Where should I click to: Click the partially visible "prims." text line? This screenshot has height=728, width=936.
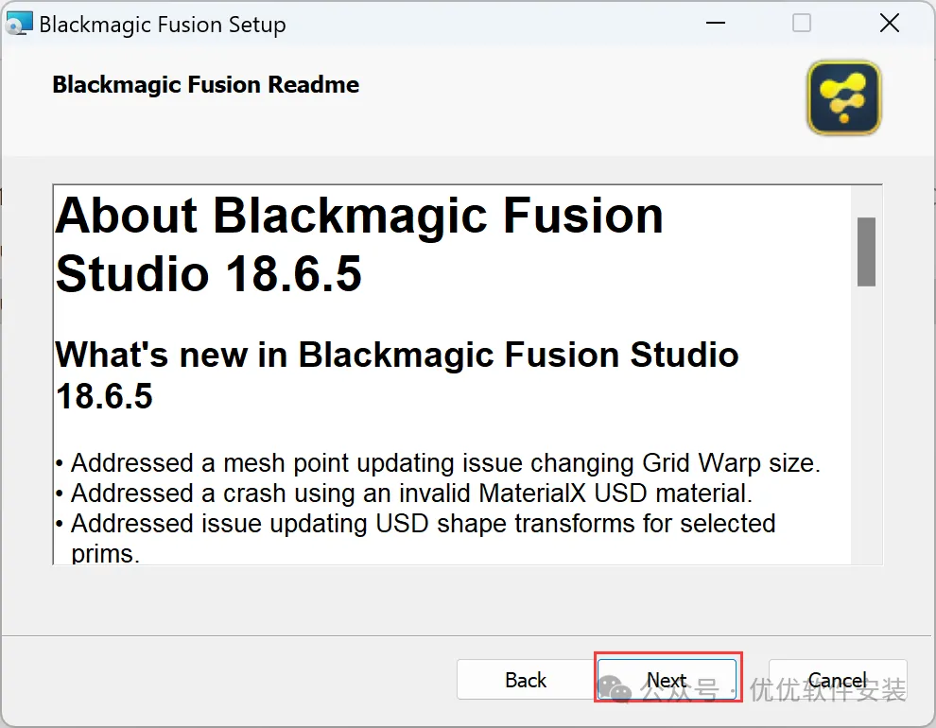coord(106,553)
